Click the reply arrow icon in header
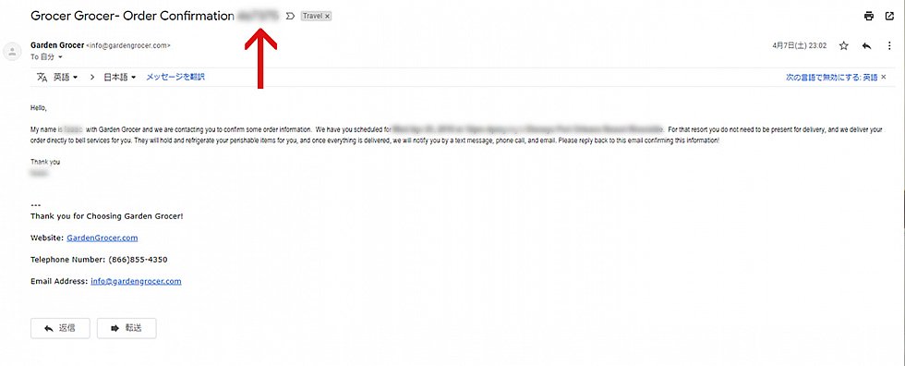 pos(866,45)
